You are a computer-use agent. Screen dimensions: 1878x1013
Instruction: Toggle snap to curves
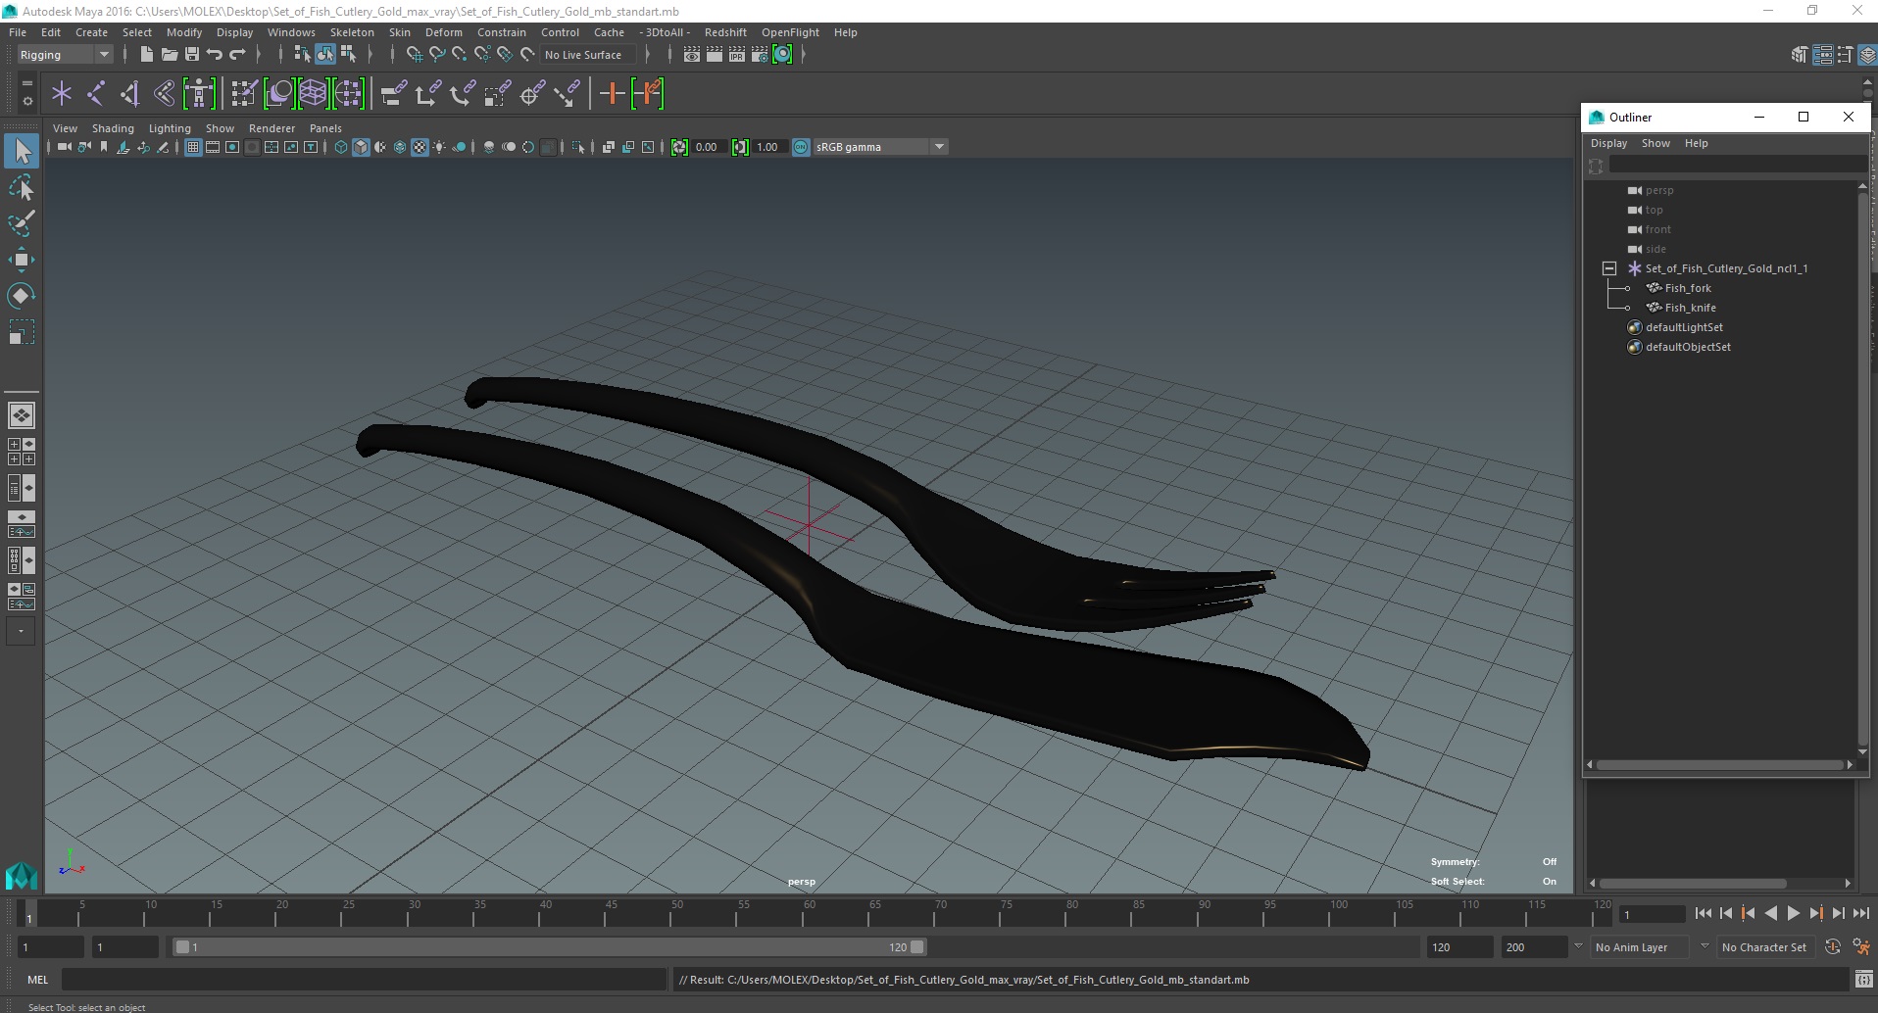click(437, 55)
